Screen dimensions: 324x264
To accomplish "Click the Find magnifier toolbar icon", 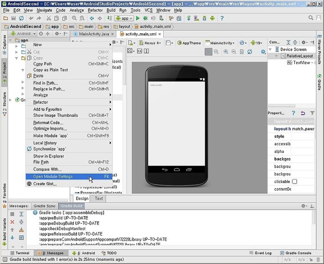I will (74, 18).
